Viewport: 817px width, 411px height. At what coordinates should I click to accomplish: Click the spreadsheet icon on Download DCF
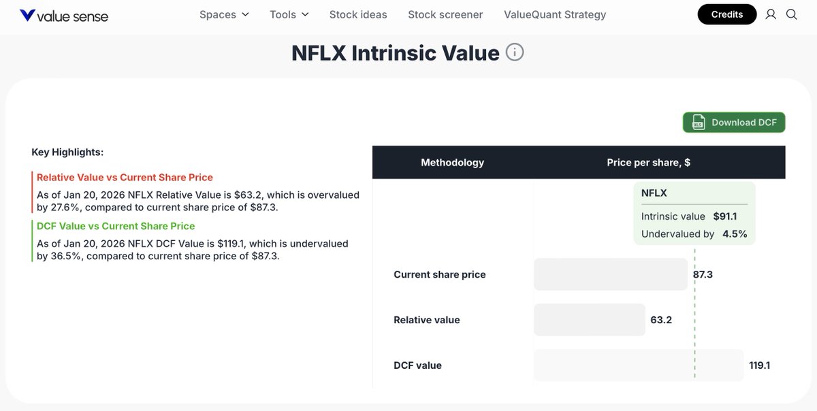tap(698, 122)
